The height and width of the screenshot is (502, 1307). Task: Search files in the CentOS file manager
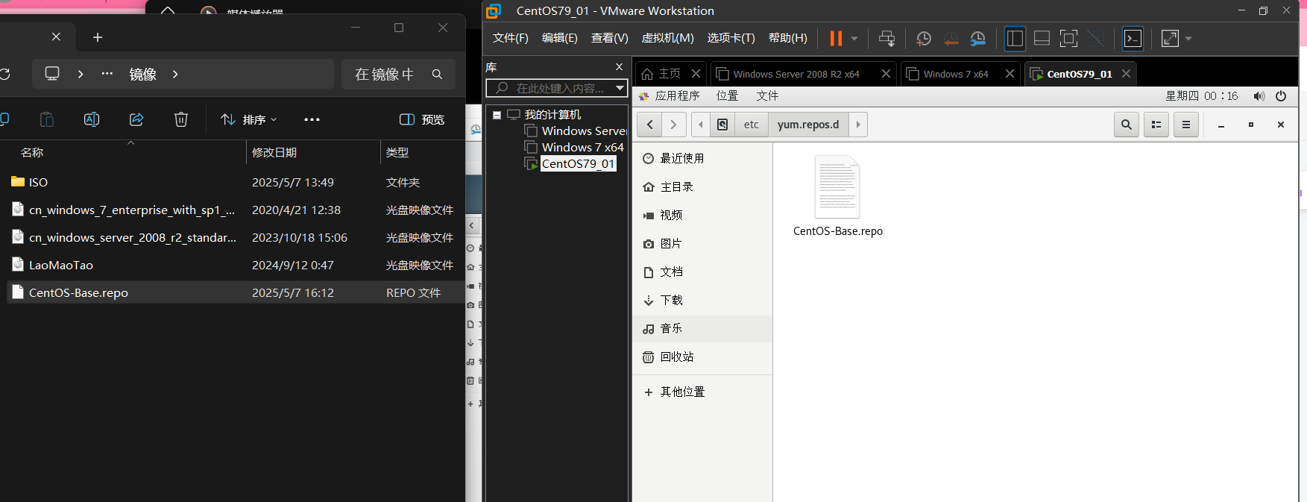[1127, 125]
